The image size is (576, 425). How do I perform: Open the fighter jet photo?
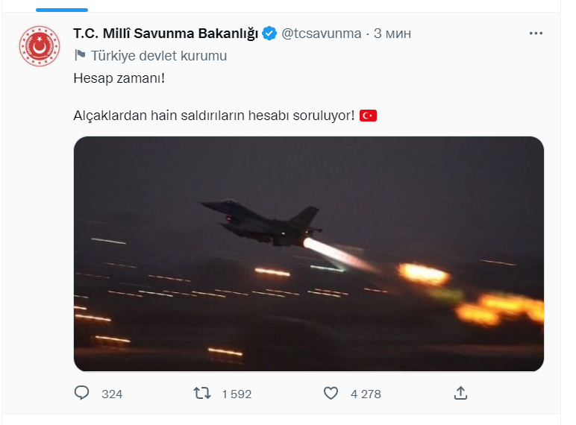pos(308,254)
